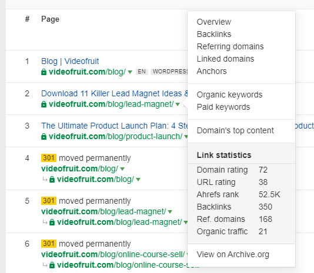Screen dimensions: 314x273
Task: Open the Backlinks menu entry
Action: tap(213, 34)
